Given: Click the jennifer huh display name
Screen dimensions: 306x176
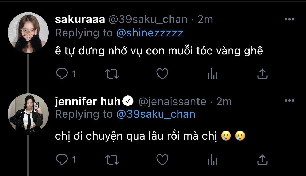Looking at the screenshot, I should click(x=87, y=101).
